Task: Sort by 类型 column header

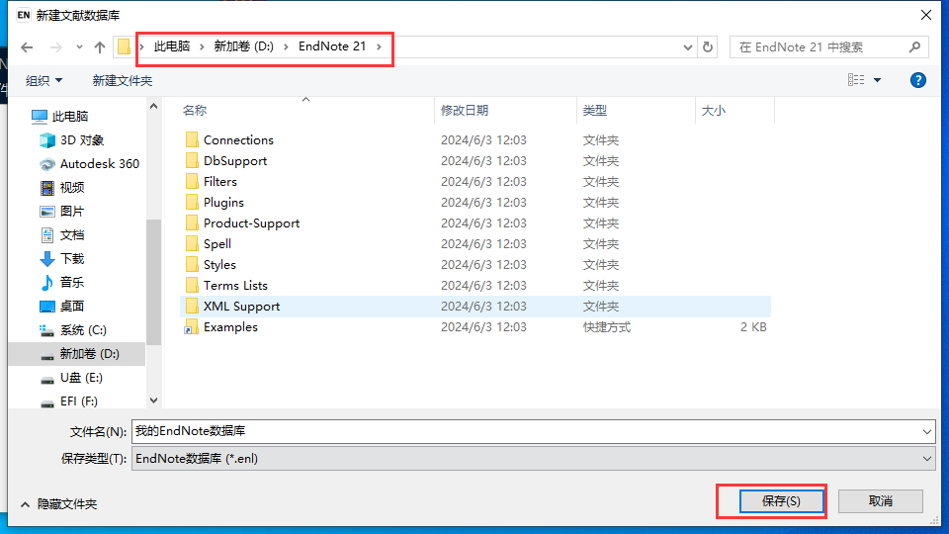Action: 595,110
